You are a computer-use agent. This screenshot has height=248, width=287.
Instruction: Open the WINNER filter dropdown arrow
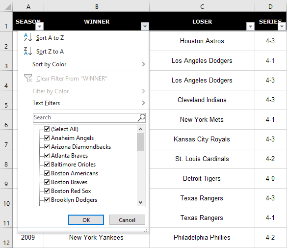(145, 27)
